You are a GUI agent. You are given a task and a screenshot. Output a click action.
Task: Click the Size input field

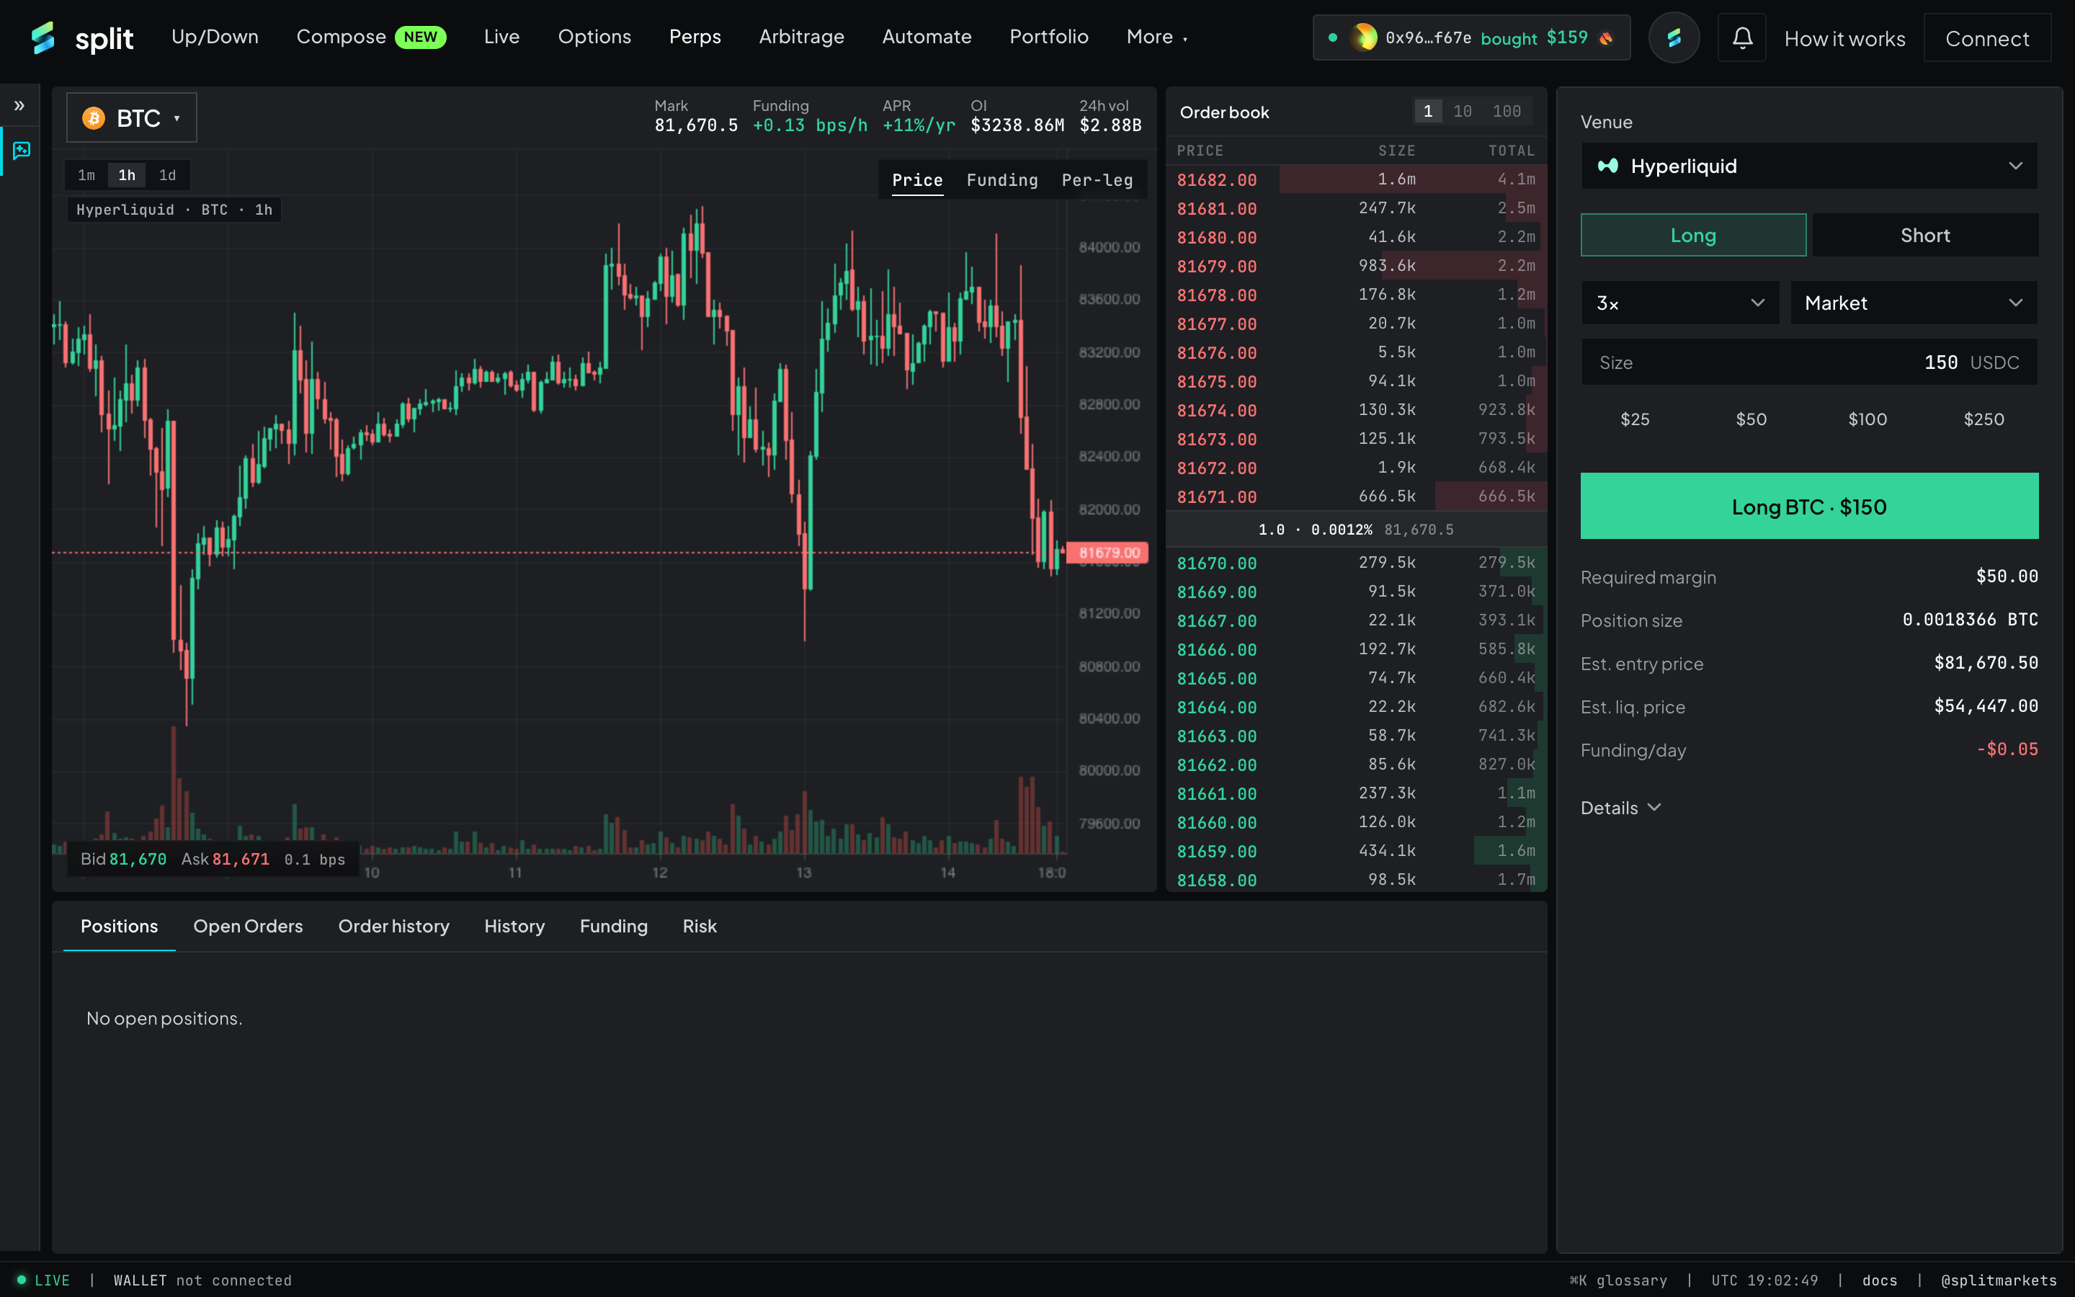1809,362
